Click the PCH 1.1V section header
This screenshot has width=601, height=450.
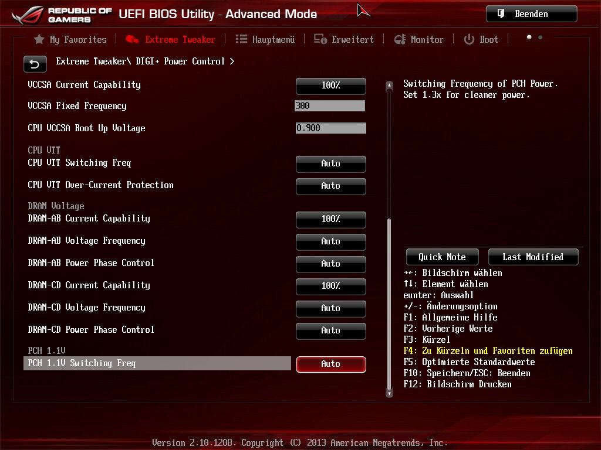[x=46, y=350]
